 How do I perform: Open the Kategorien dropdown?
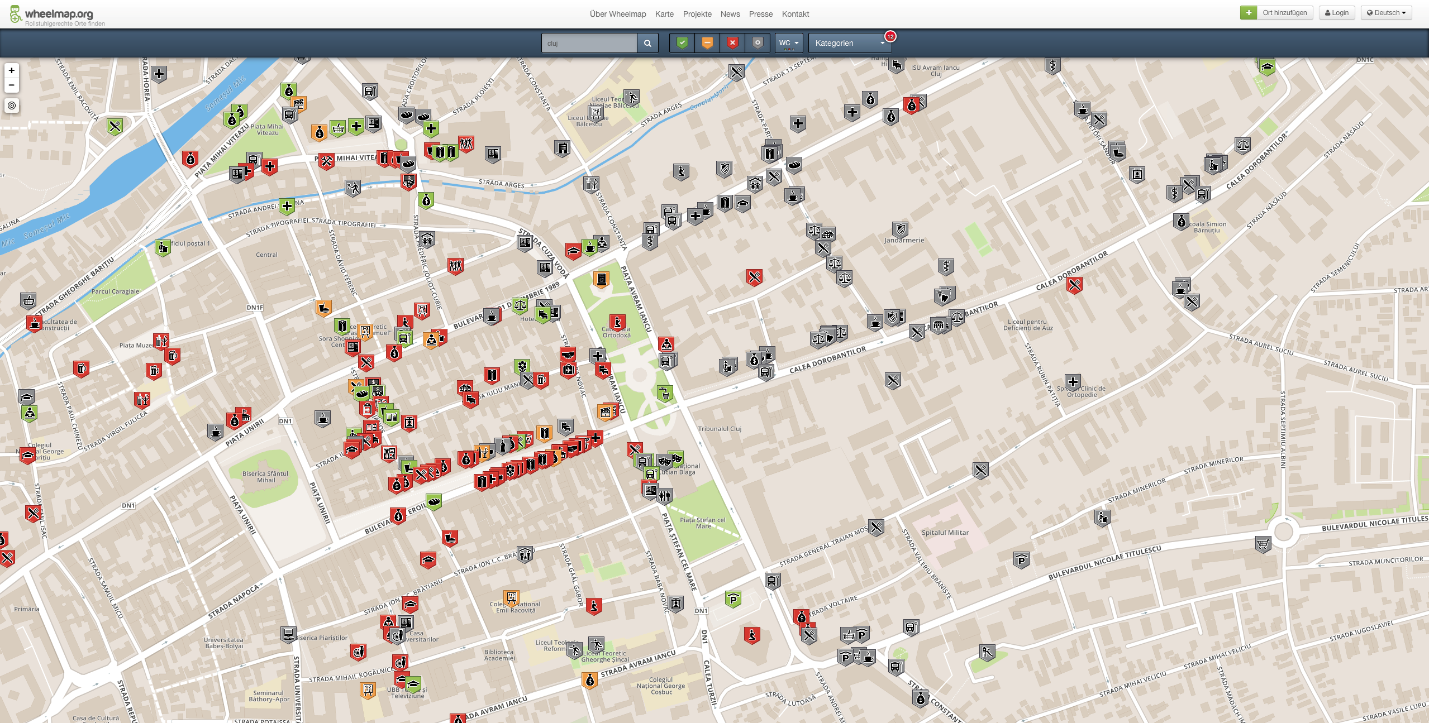point(849,43)
